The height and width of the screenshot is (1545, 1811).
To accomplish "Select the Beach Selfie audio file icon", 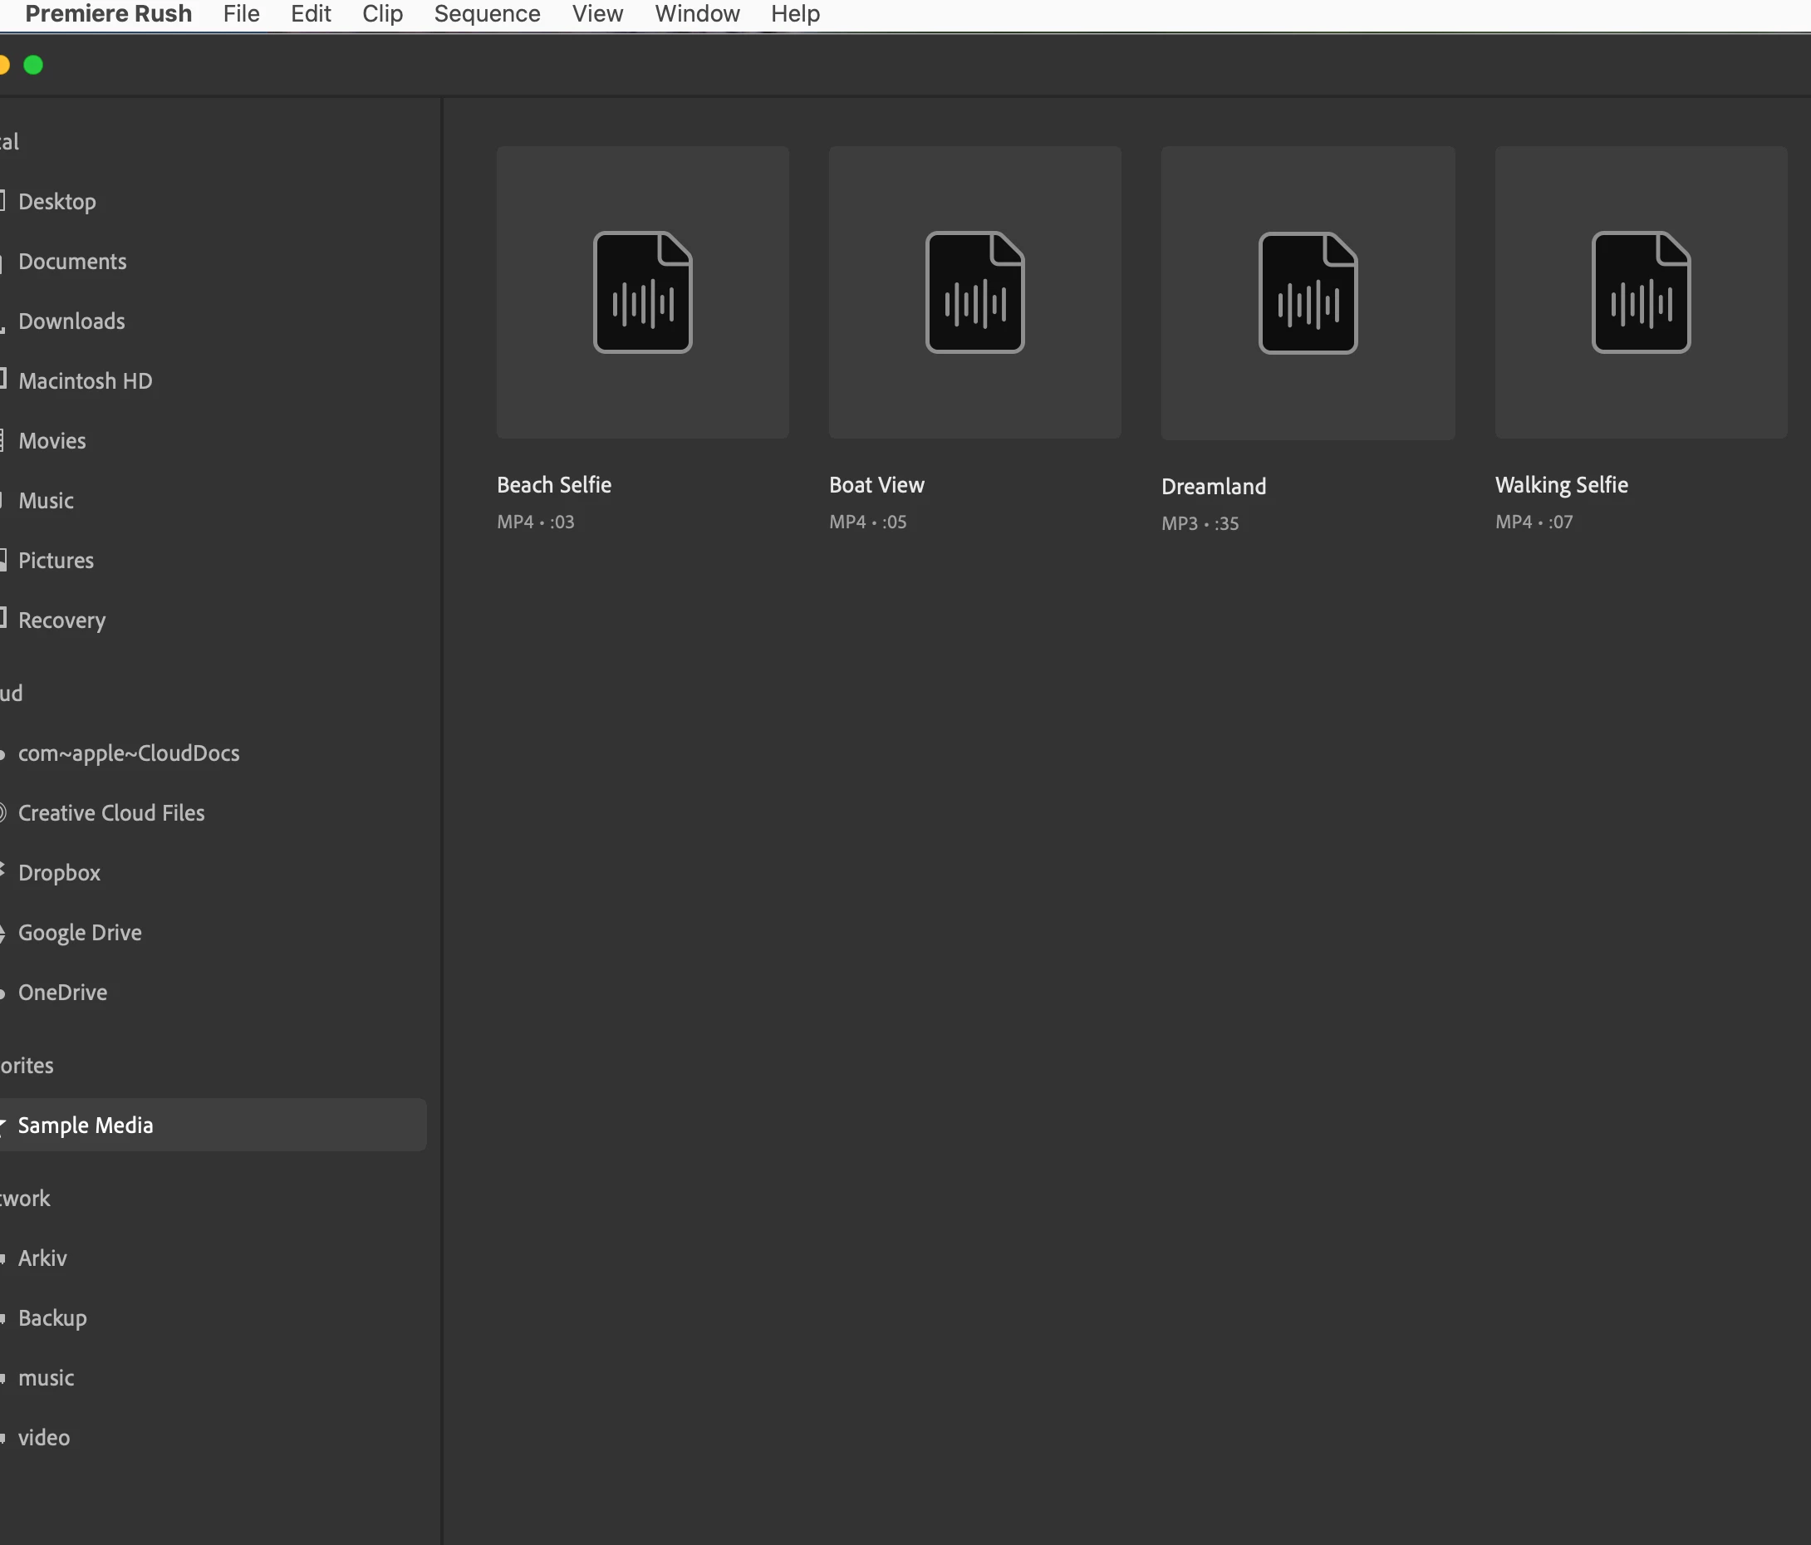I will pyautogui.click(x=642, y=292).
